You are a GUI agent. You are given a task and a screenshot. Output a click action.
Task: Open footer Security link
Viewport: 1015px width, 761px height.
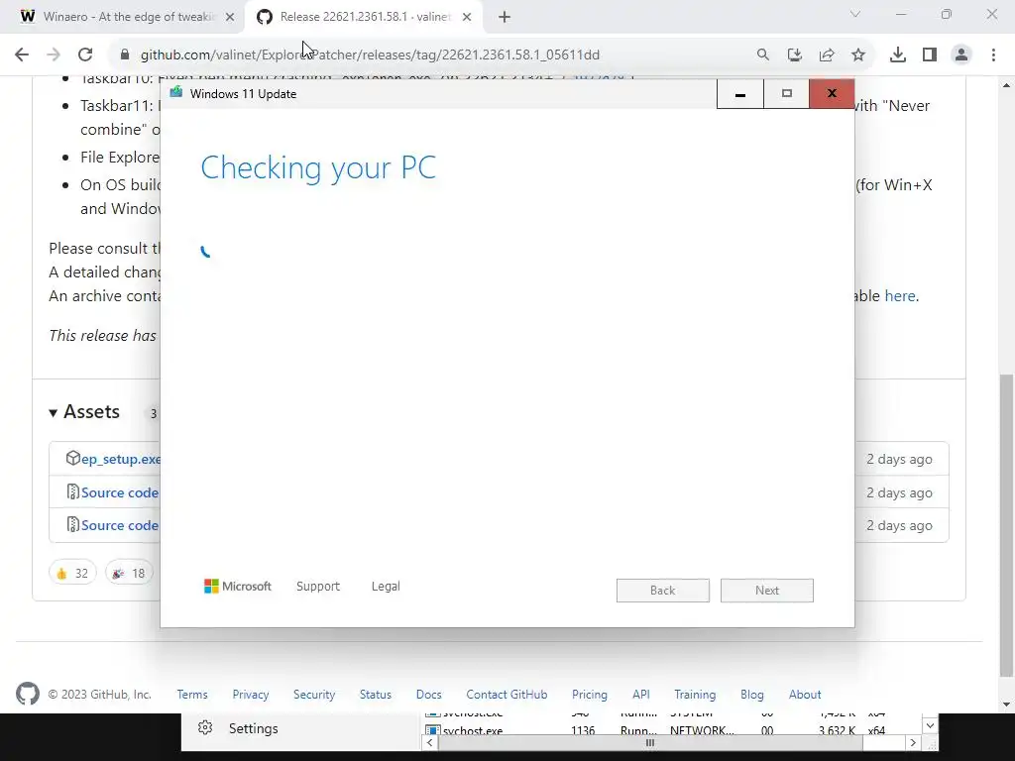(x=314, y=695)
